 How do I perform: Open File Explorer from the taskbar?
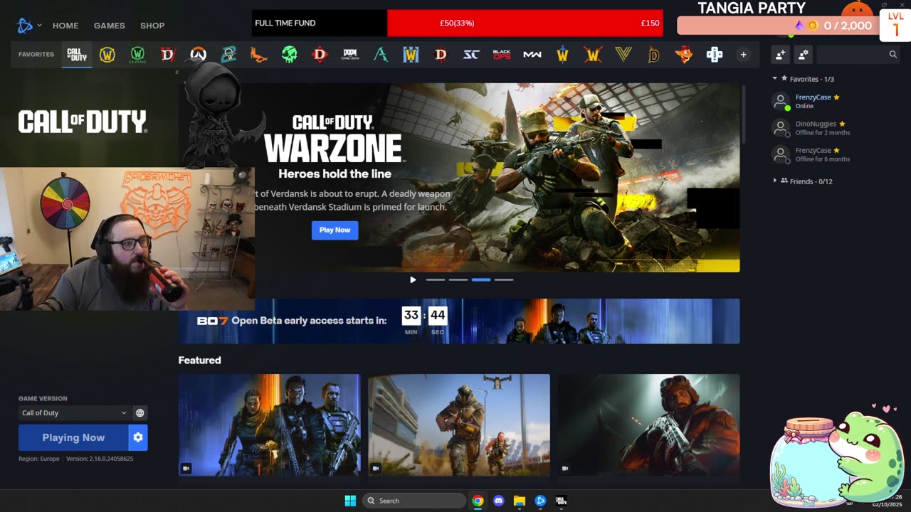pos(520,501)
